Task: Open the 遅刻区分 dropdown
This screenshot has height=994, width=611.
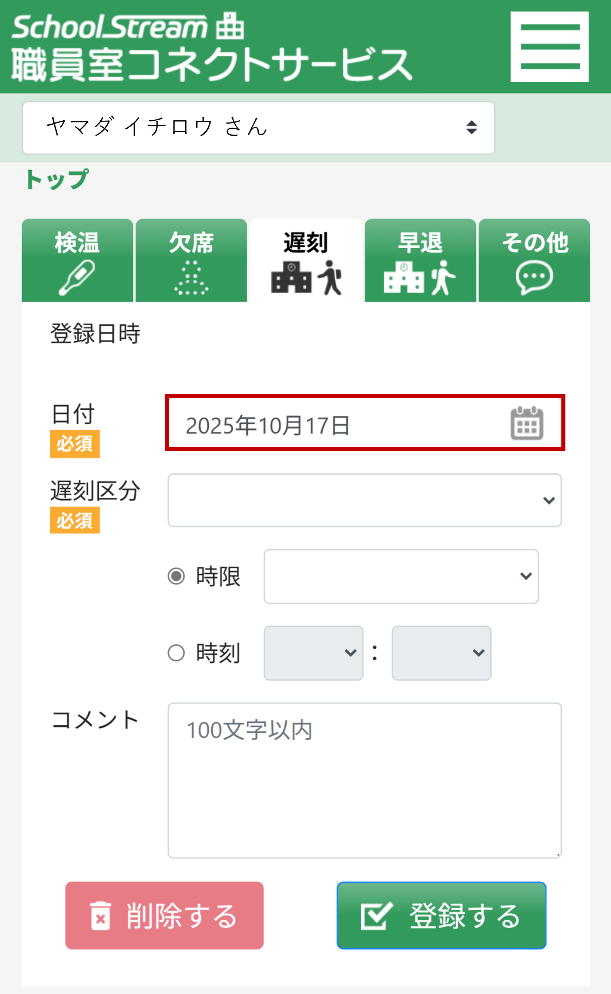Action: (x=364, y=500)
